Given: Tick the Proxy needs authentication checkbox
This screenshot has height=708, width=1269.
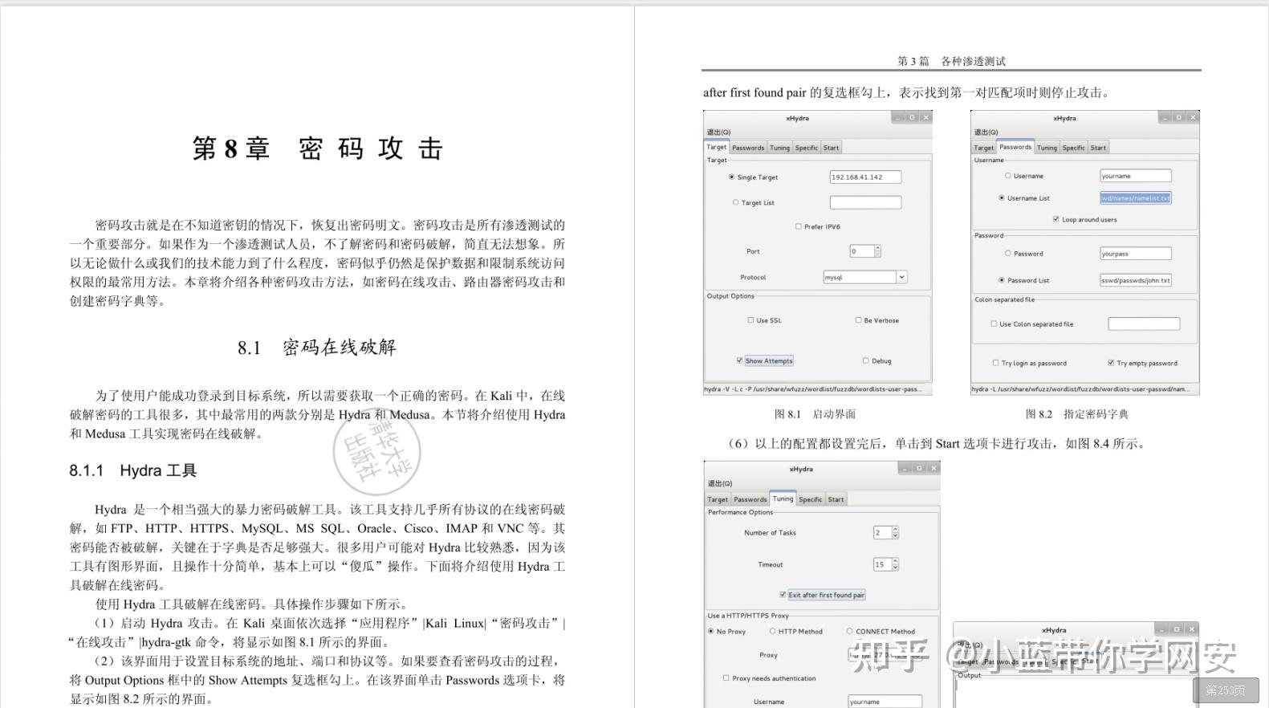Looking at the screenshot, I should point(726,678).
